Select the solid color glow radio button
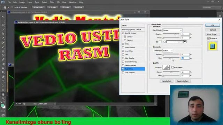 coord(157,42)
